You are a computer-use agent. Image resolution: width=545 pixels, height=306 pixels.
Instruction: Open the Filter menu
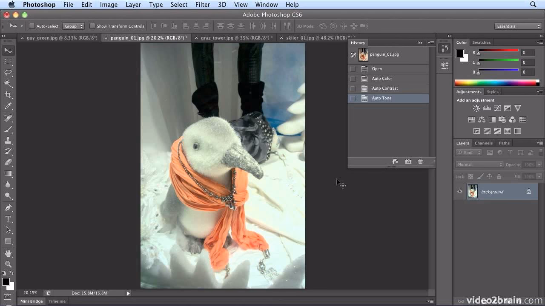[x=203, y=5]
